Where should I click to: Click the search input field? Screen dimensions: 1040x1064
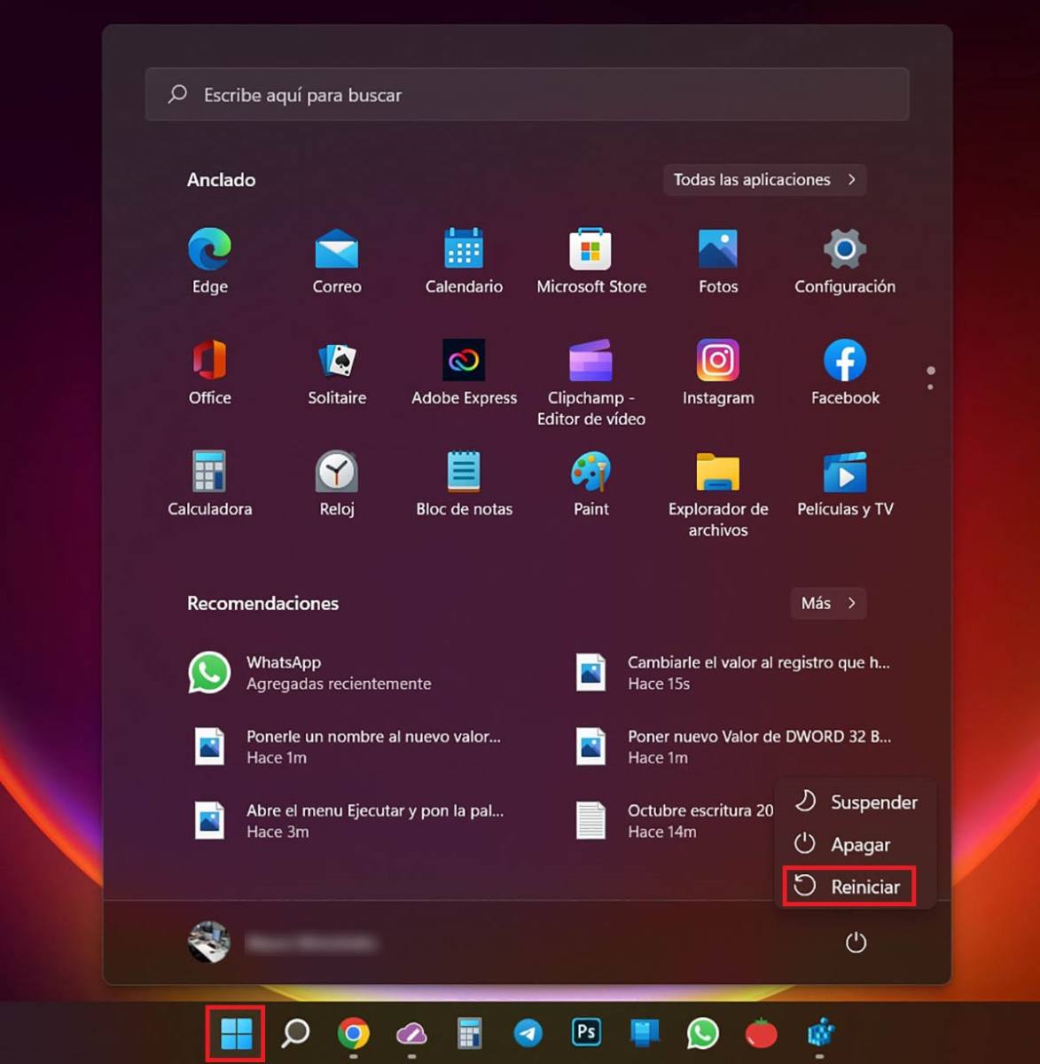pyautogui.click(x=527, y=94)
